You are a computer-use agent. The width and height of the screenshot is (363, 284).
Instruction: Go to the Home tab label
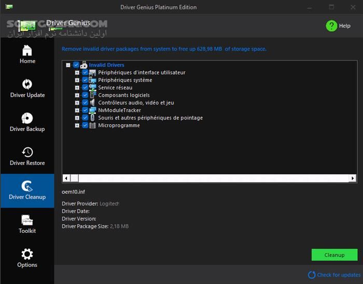click(27, 61)
